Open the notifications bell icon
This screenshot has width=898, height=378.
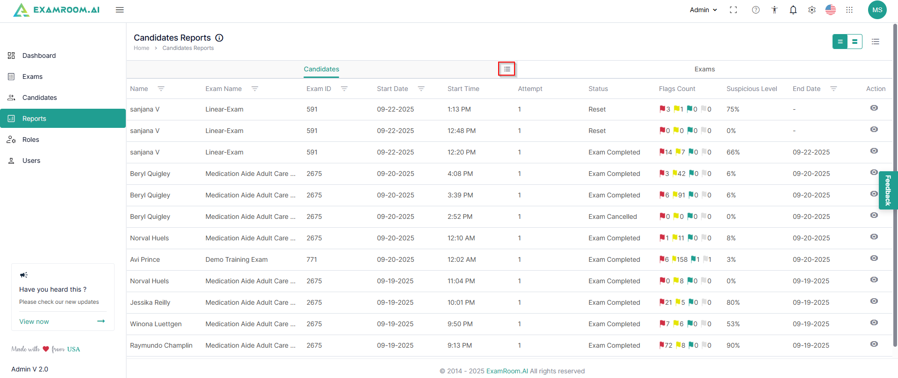[x=793, y=10]
